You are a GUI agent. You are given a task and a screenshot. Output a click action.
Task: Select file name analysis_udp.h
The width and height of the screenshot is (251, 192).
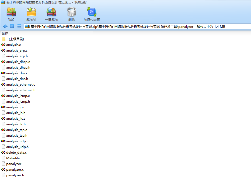pos(17,147)
